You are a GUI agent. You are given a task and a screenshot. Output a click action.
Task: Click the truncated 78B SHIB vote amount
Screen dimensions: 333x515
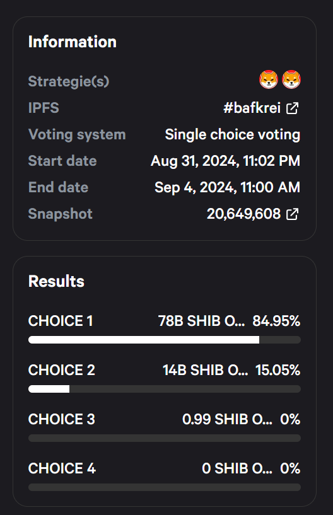[x=202, y=321]
